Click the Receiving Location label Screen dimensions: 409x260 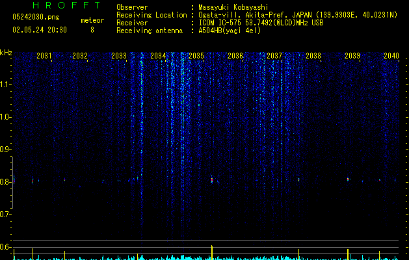click(x=152, y=15)
